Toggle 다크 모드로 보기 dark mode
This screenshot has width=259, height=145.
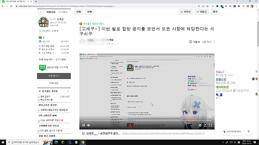tap(232, 132)
